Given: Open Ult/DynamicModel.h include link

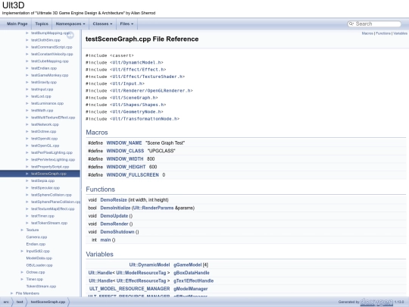Looking at the screenshot, I should [x=136, y=63].
